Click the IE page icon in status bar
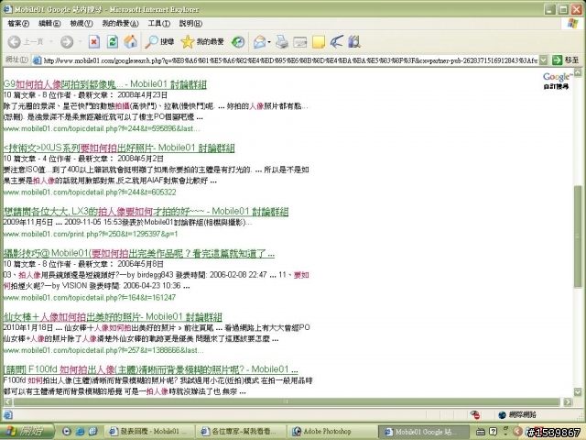Image resolution: width=586 pixels, height=440 pixels. pos(8,414)
